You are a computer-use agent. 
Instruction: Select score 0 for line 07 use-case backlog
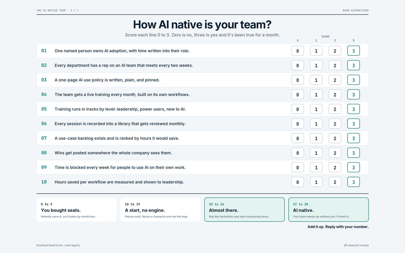[x=297, y=138]
